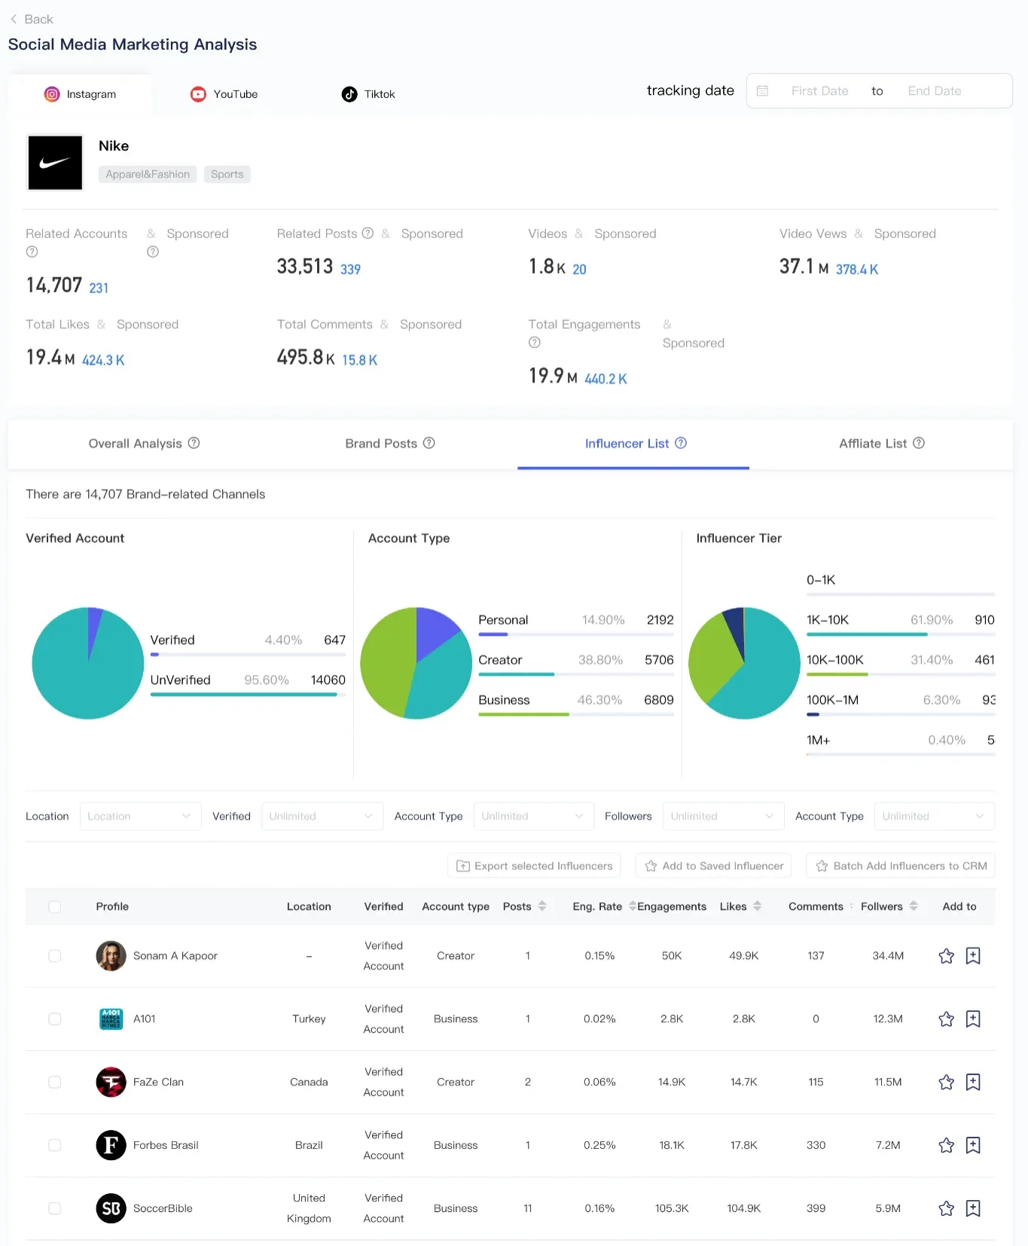Viewport: 1028px width, 1246px height.
Task: Open the Affliate List tab
Action: tap(882, 444)
